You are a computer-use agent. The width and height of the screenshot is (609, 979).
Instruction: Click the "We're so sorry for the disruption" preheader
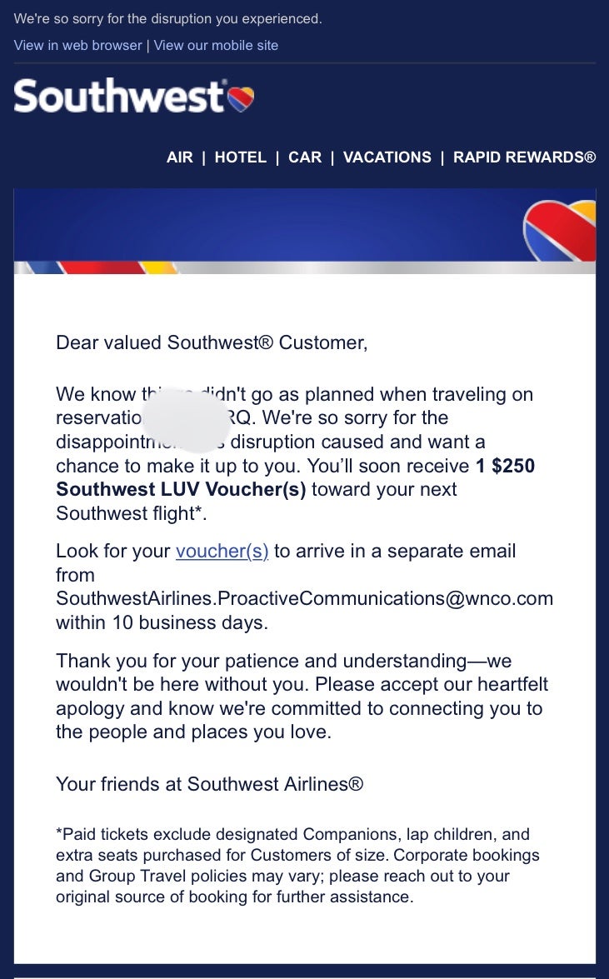(167, 18)
